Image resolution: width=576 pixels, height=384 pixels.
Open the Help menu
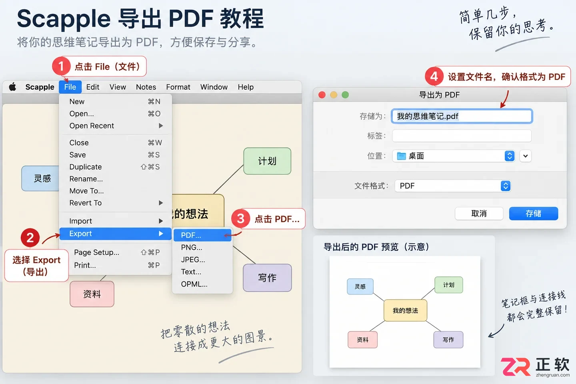tap(246, 87)
